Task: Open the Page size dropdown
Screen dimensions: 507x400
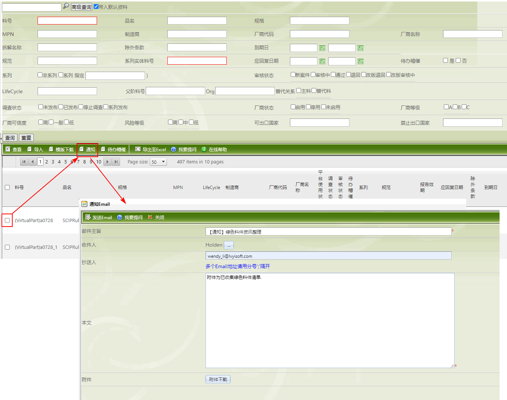Action: (x=158, y=162)
